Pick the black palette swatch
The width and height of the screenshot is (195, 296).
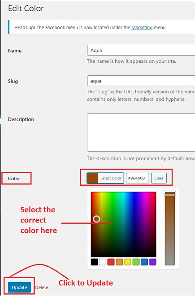(95, 262)
